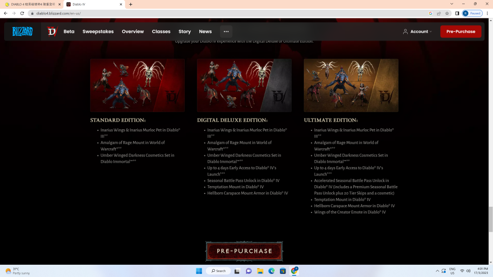
Task: Reload the page
Action: click(22, 13)
